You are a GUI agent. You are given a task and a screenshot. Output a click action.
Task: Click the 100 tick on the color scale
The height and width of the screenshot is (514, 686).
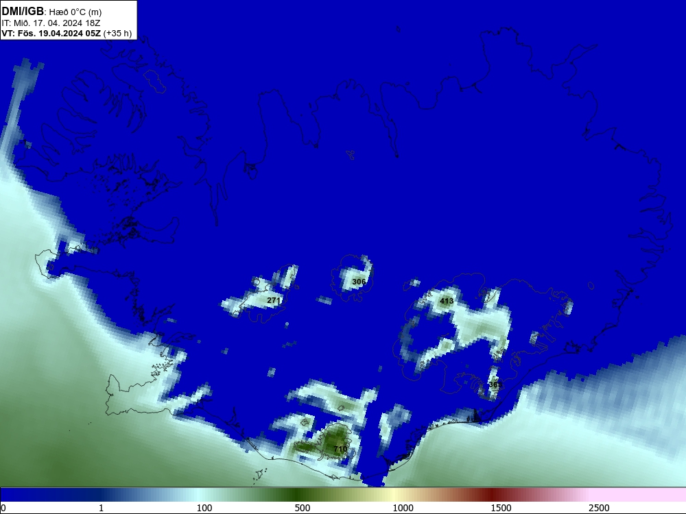tap(204, 508)
